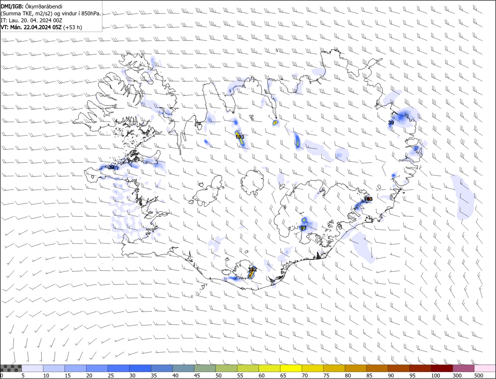Click the '50' legend scale label
This screenshot has width=496, height=379.
[218, 376]
